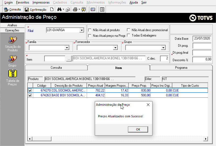The width and height of the screenshot is (216, 146).
Task: Click the Confirmação save button
Action: point(36,9)
